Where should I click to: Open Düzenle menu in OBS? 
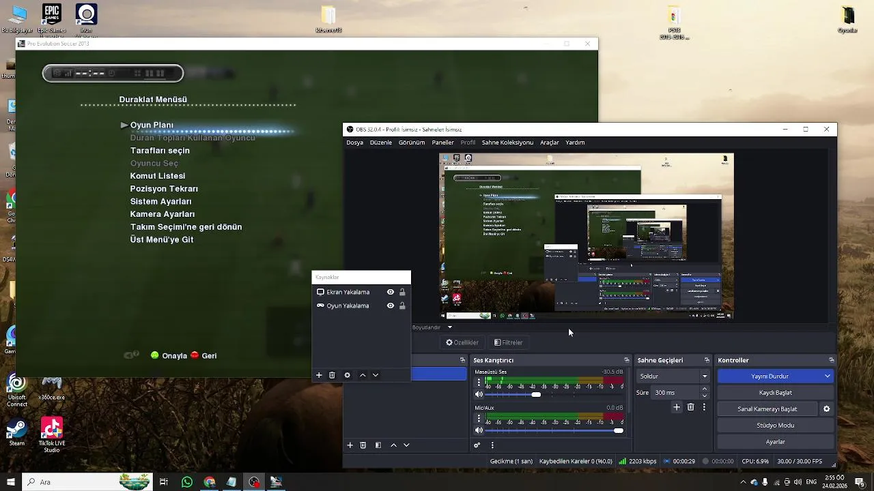(x=381, y=143)
